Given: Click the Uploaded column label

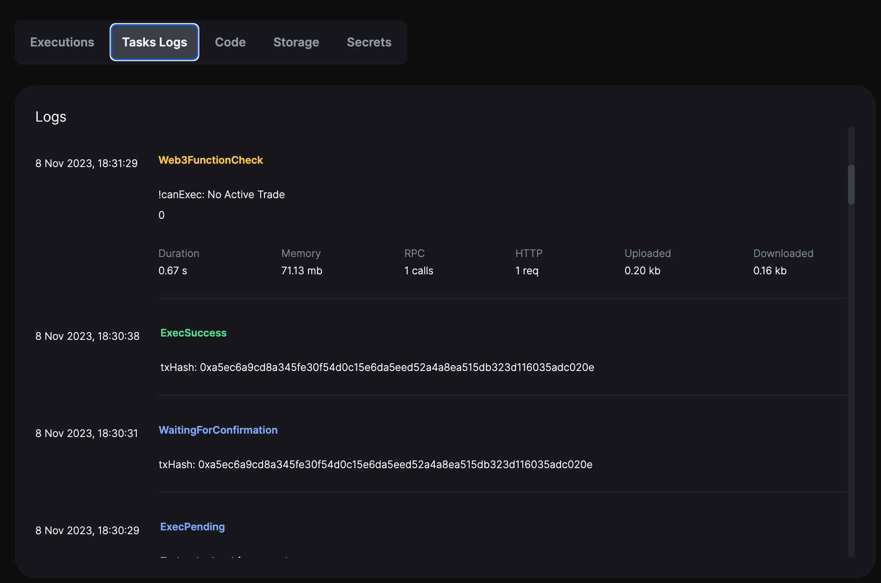Looking at the screenshot, I should [648, 253].
